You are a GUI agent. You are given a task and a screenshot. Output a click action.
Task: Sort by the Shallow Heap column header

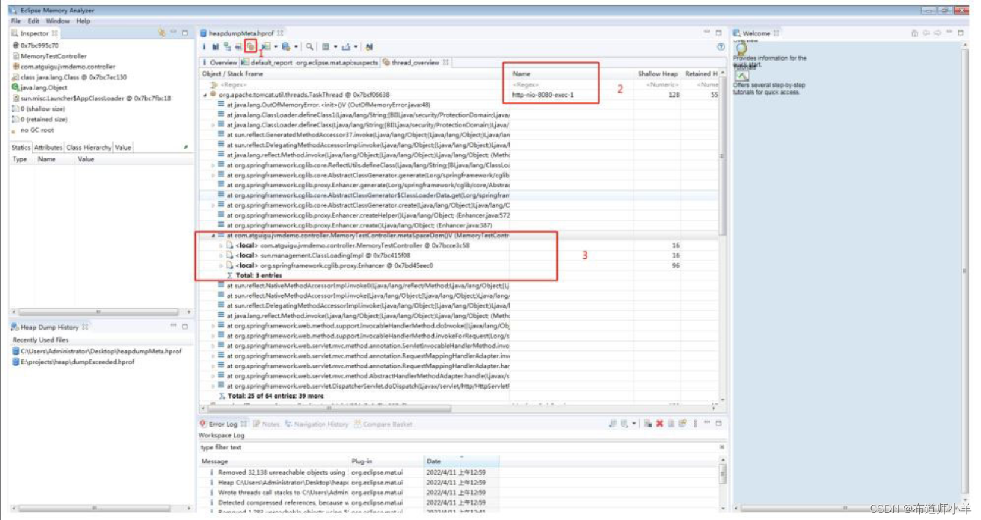(658, 74)
